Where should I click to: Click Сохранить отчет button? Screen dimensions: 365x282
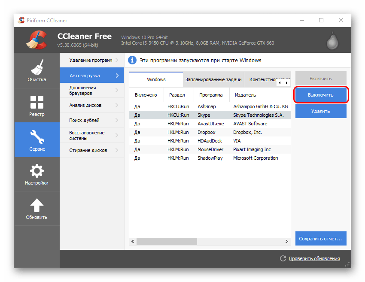pyautogui.click(x=321, y=239)
